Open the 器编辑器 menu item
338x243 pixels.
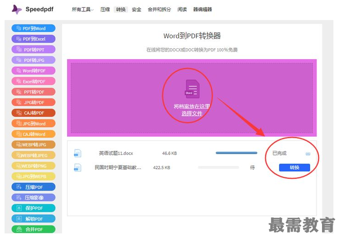(203, 10)
